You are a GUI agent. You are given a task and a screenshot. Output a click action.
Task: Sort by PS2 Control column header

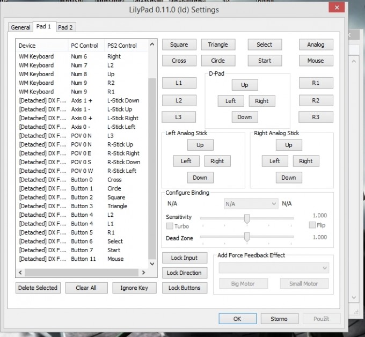126,46
